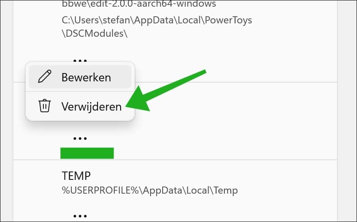Screen dimensions: 357x222
Task: Click the pencil icon beside Bewerken
Action: (45, 76)
